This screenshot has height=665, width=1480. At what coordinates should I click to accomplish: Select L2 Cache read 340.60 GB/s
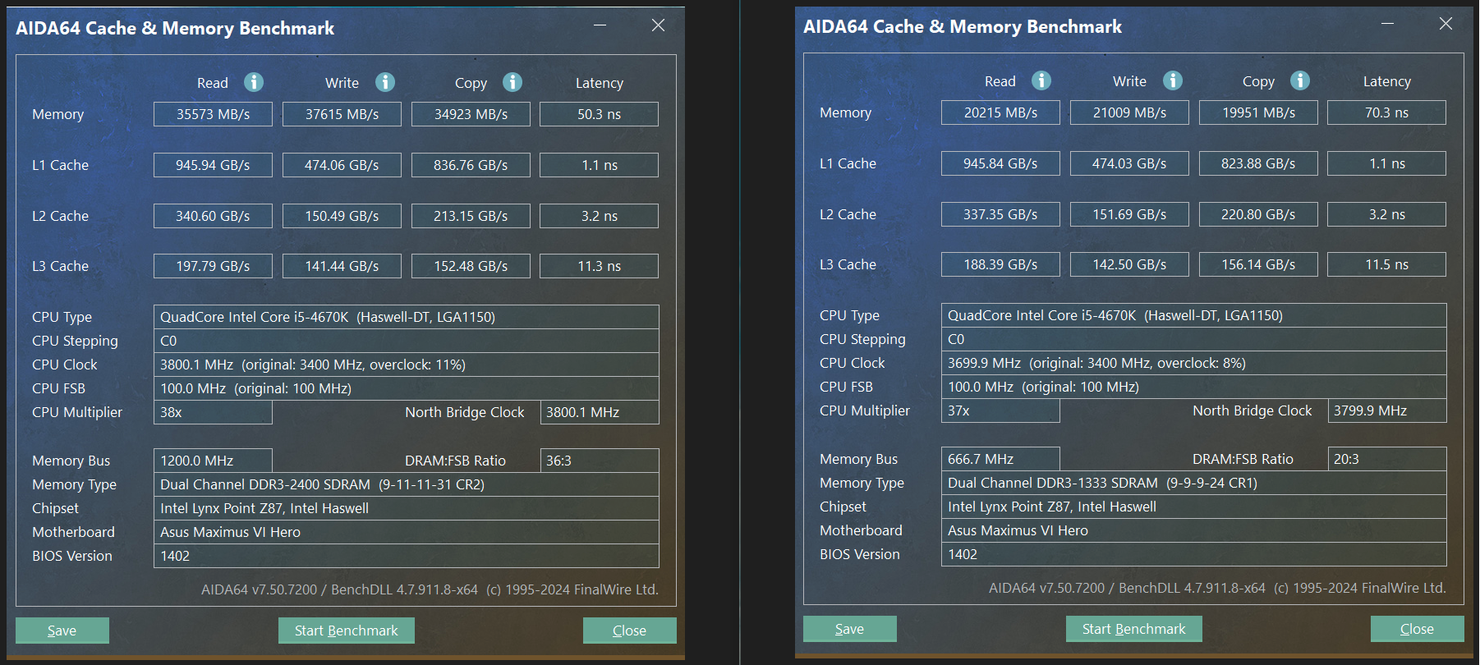[x=213, y=216]
